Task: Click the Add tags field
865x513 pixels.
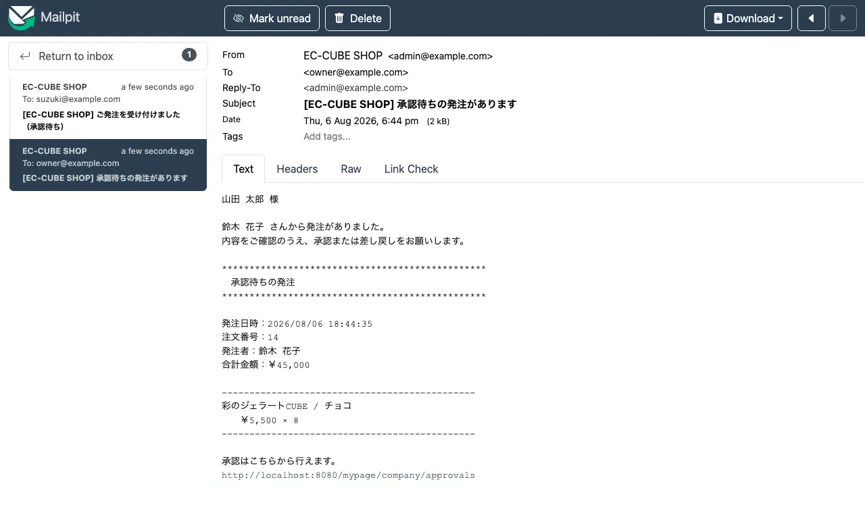Action: (x=327, y=136)
